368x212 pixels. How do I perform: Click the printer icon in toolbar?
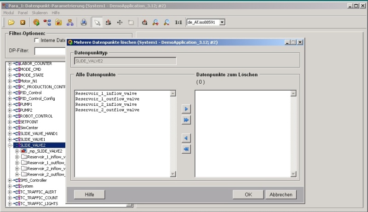point(84,22)
